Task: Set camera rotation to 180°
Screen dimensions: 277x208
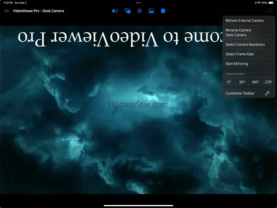Action: pyautogui.click(x=255, y=82)
